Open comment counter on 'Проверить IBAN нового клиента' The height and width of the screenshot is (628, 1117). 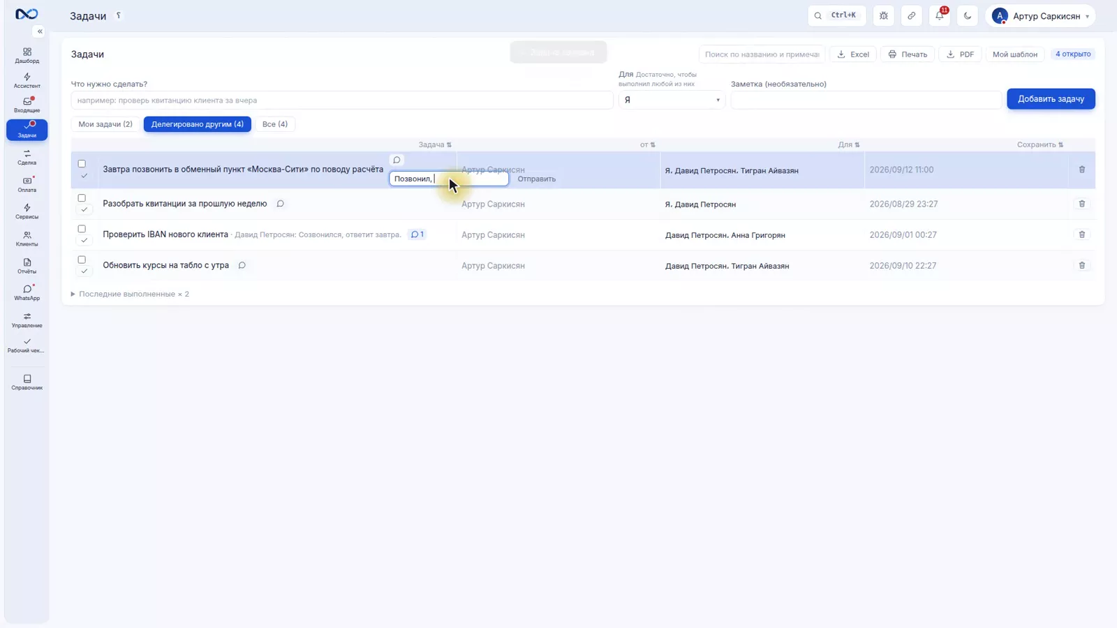tap(417, 234)
